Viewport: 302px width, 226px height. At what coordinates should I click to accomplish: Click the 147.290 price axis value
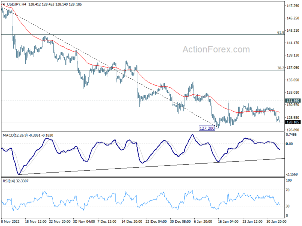[293, 6]
